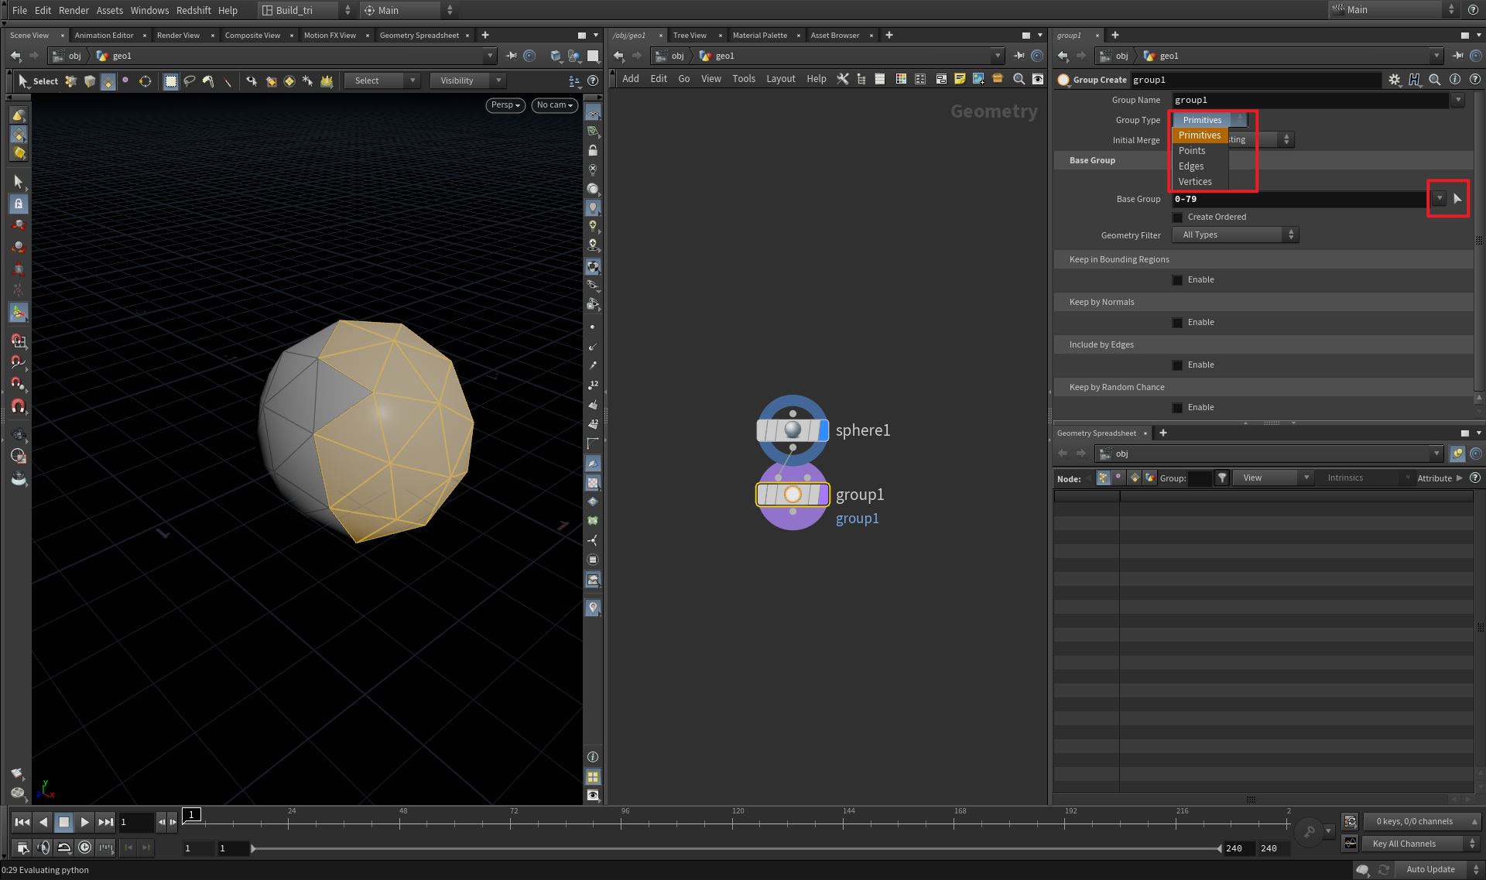The image size is (1486, 880).
Task: Enable Keep by Normals in Group Create
Action: tap(1177, 322)
